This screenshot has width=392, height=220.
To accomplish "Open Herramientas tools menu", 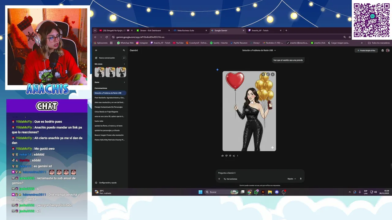I will pyautogui.click(x=230, y=179).
